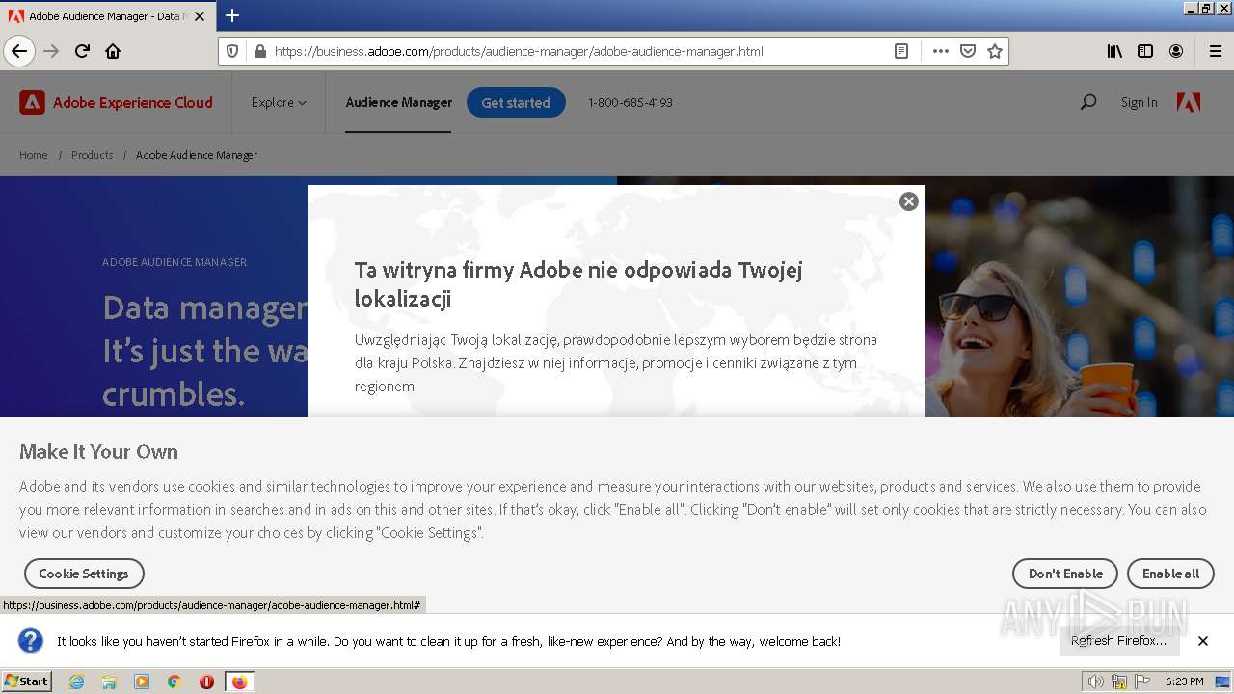Open the Firefox hamburger menu
This screenshot has height=694, width=1234.
point(1215,51)
